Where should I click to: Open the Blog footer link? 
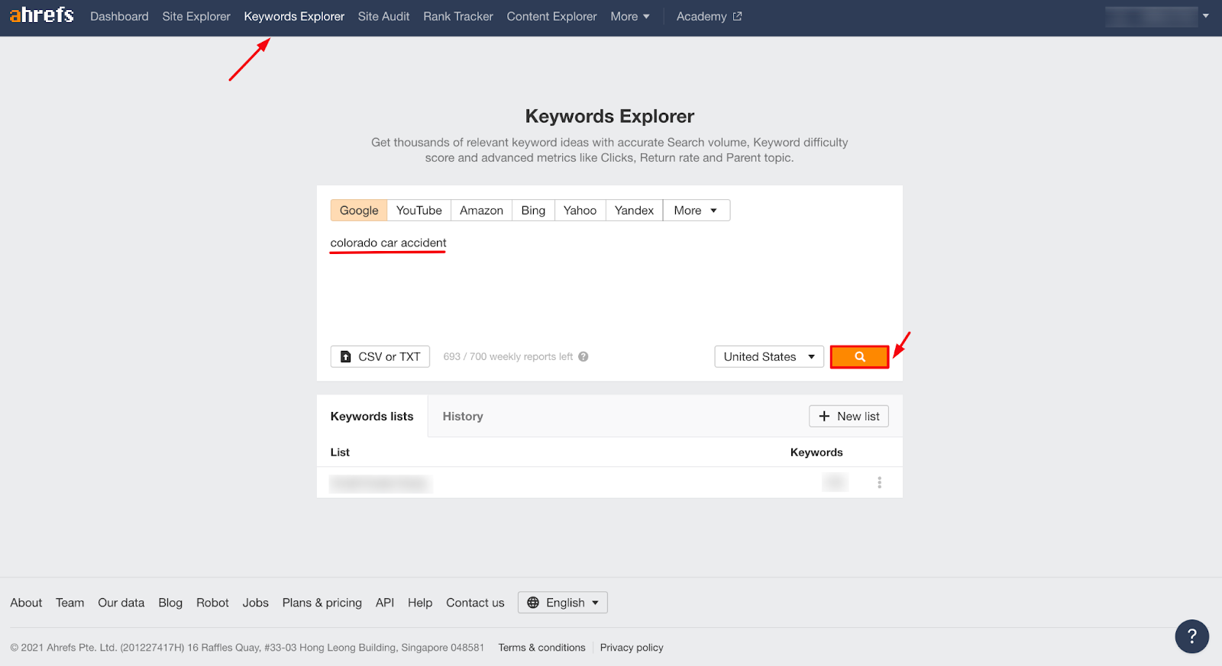click(x=170, y=603)
